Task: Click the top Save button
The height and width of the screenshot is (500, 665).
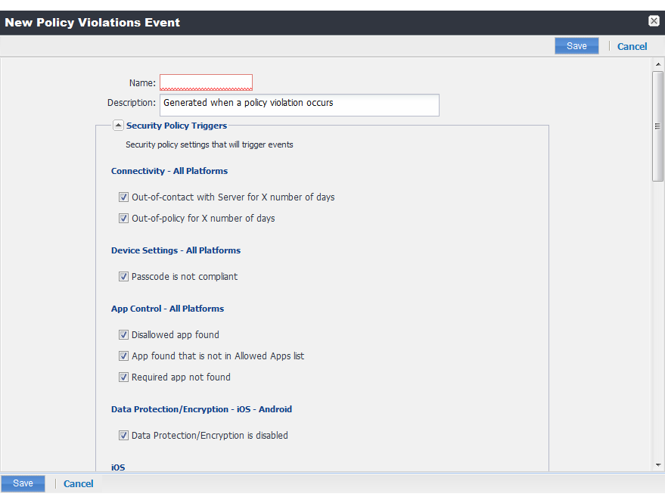Action: point(576,45)
